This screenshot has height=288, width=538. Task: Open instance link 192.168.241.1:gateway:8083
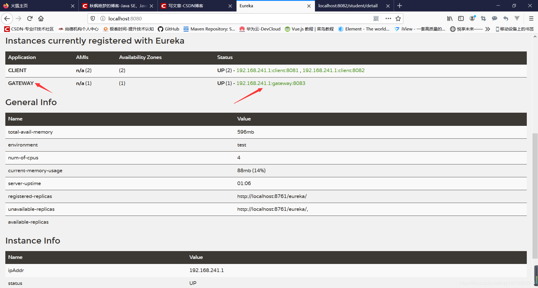pos(271,83)
